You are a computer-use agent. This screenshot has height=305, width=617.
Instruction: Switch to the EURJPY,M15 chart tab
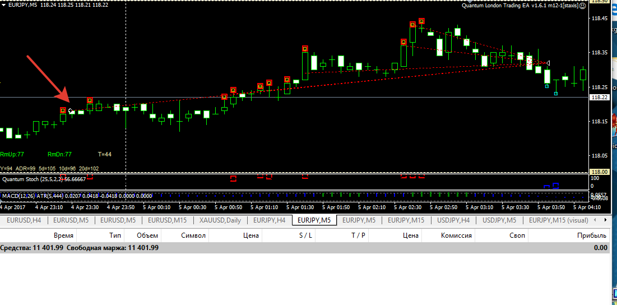pos(406,220)
